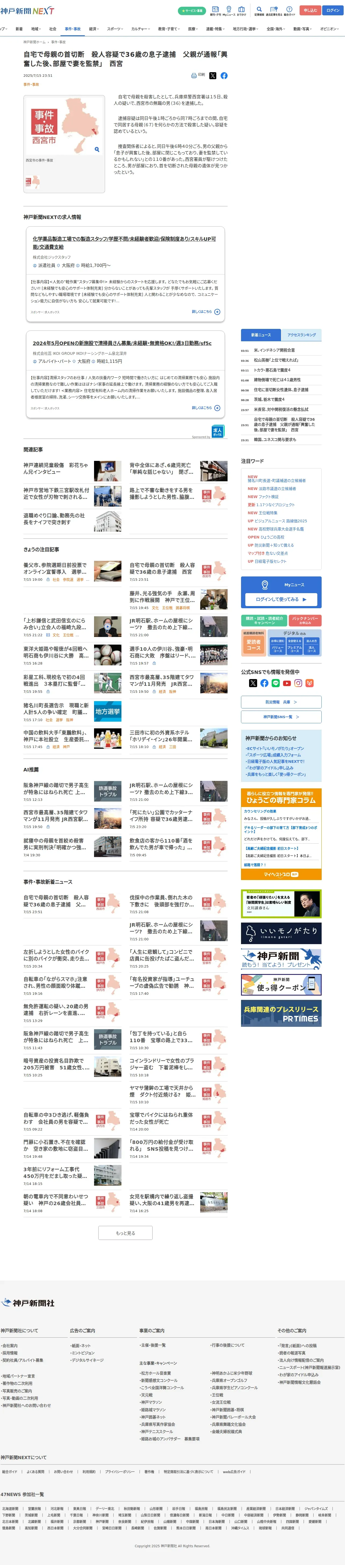Screen dimensions: 345x1565
Task: Open the orange V app icon in SNS row
Action: (309, 683)
